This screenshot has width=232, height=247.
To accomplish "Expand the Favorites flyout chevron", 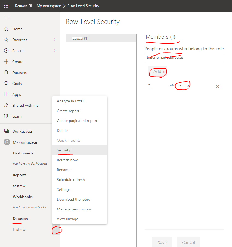I will click(54, 40).
